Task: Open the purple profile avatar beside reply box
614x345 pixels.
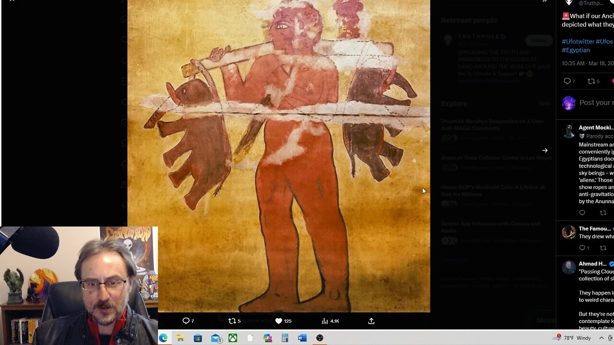Action: click(x=569, y=103)
